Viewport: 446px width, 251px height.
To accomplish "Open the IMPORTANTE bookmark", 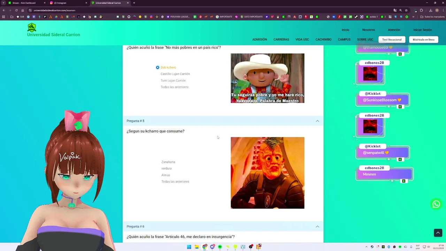I will (x=224, y=17).
